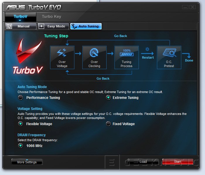This screenshot has height=175, width=205.
Task: Click the Easy Mode button icon
Action: tap(42, 26)
